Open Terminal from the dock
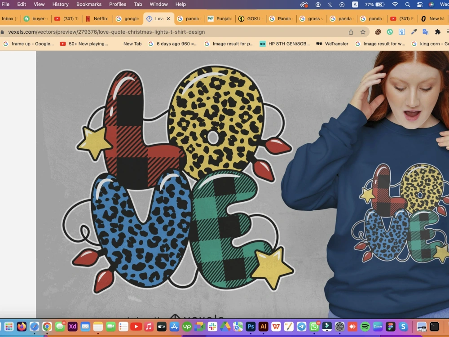This screenshot has width=449, height=337. pos(434,326)
